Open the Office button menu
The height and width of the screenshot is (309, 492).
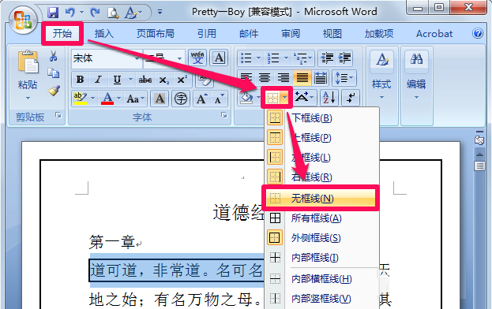[23, 20]
